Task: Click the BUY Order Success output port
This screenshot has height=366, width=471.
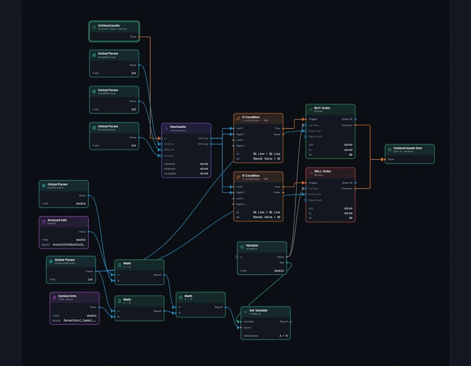Action: pos(355,125)
